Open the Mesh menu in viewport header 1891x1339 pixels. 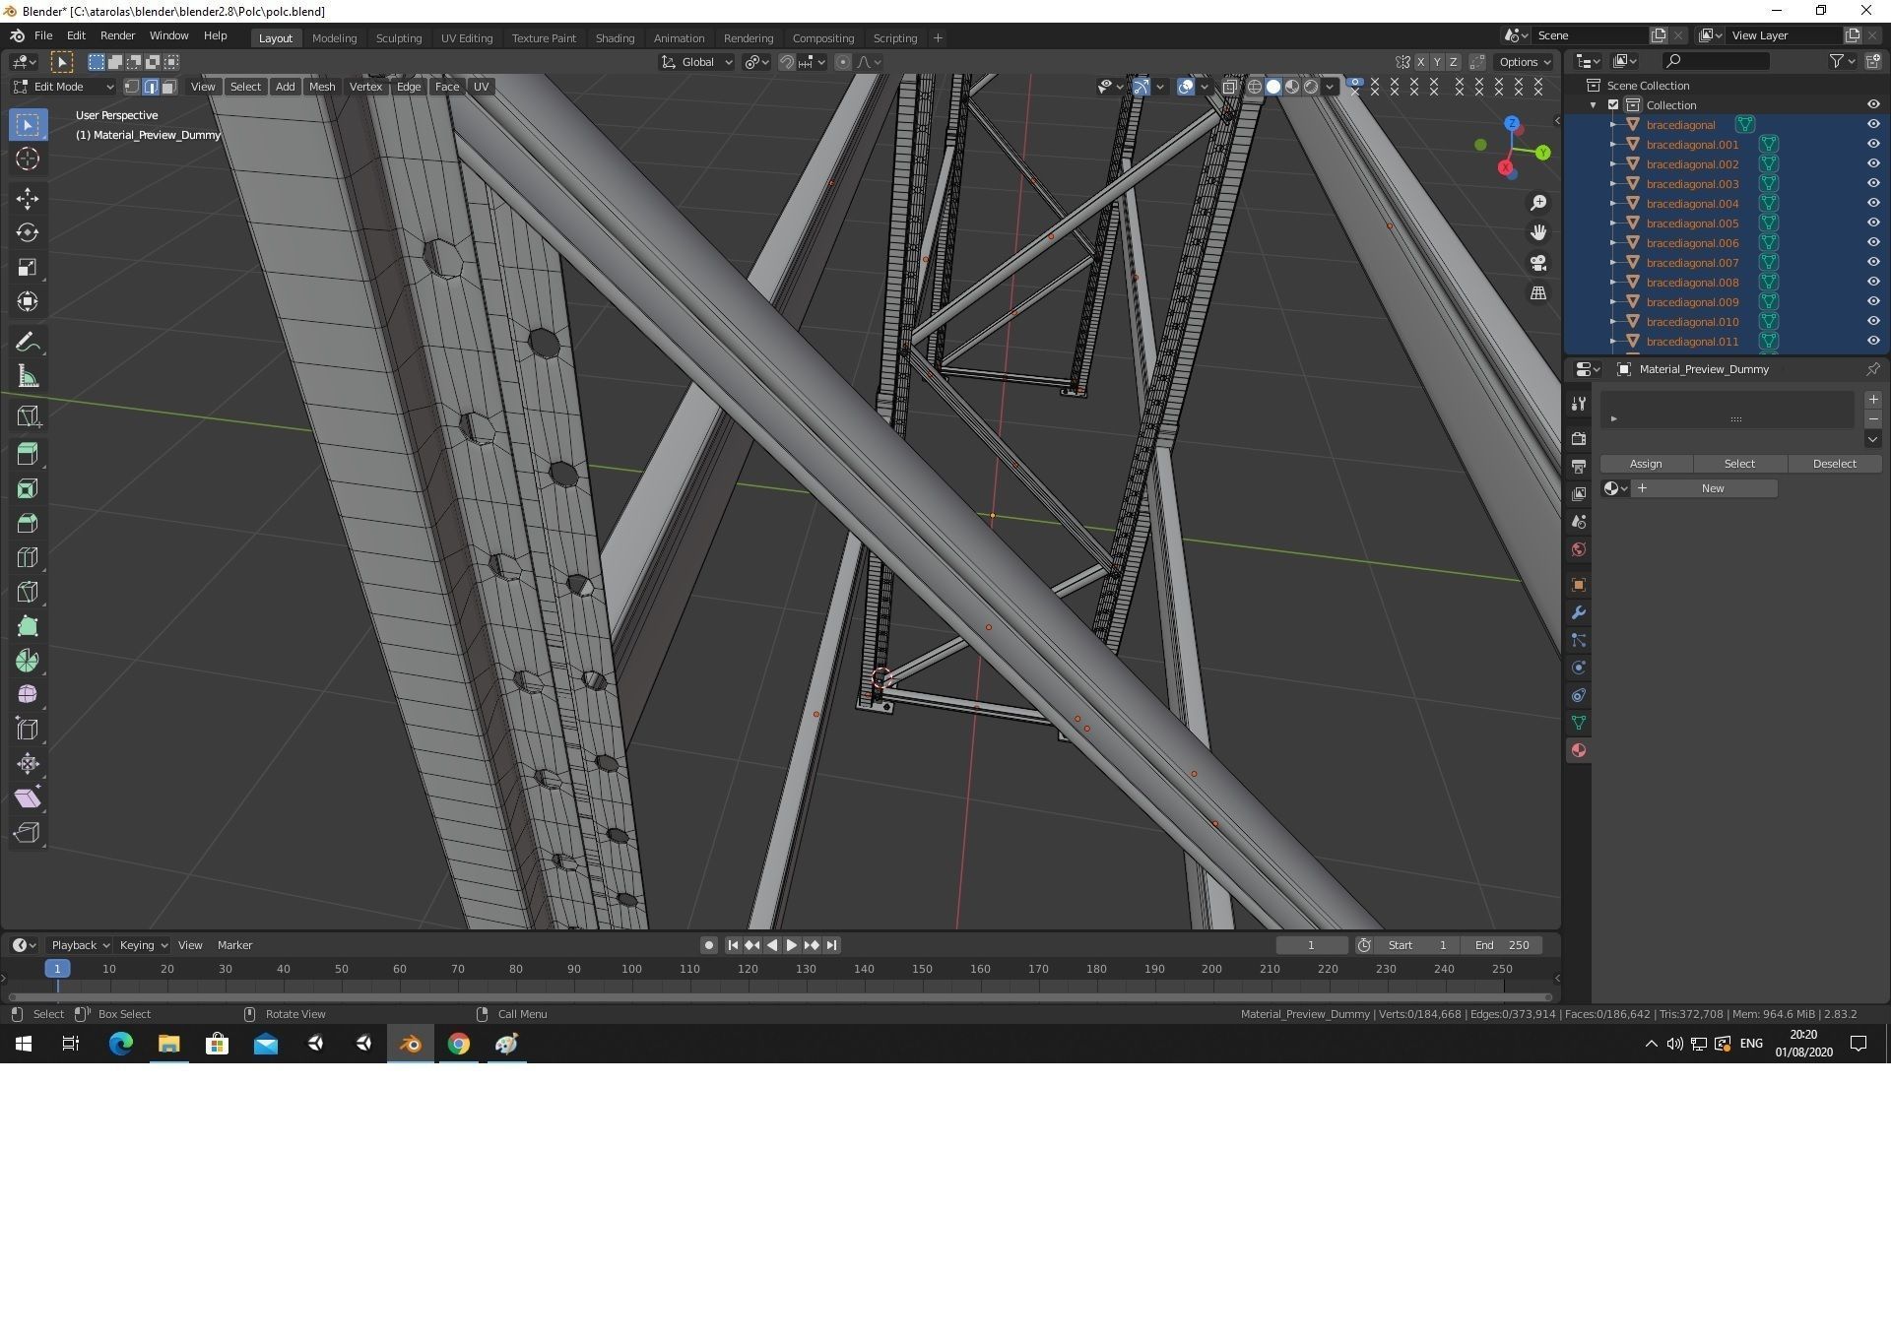pyautogui.click(x=322, y=87)
